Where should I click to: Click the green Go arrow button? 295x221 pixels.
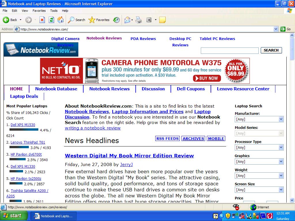pos(283,29)
